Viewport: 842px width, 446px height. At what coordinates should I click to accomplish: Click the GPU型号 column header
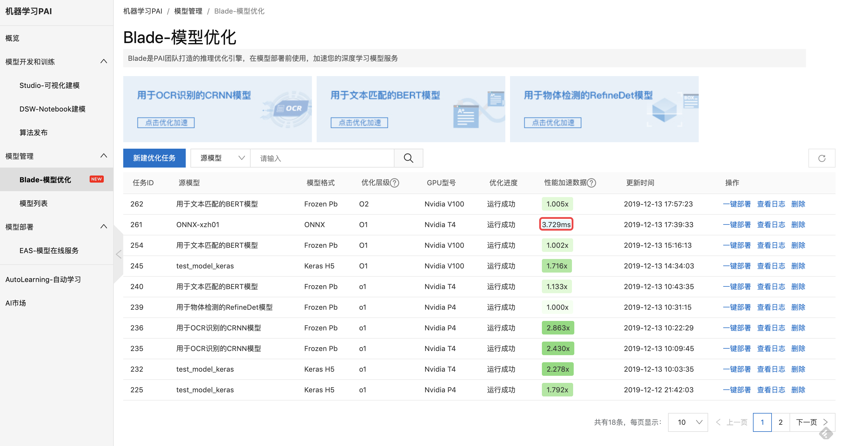coord(441,183)
